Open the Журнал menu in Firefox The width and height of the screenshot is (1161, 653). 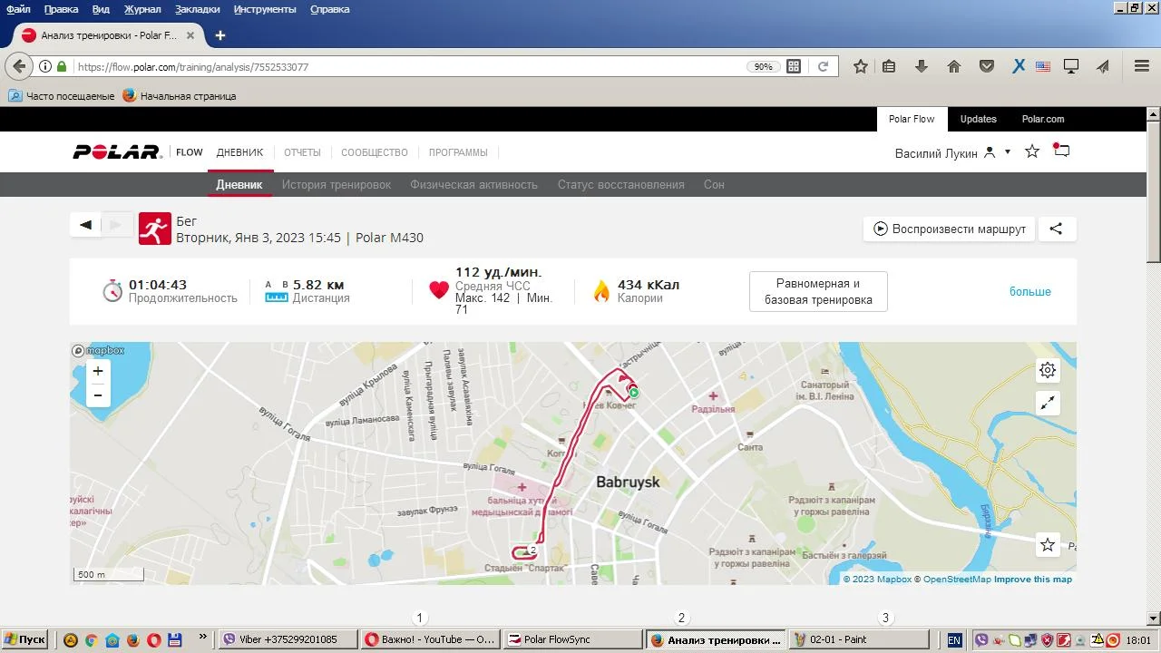pos(142,9)
